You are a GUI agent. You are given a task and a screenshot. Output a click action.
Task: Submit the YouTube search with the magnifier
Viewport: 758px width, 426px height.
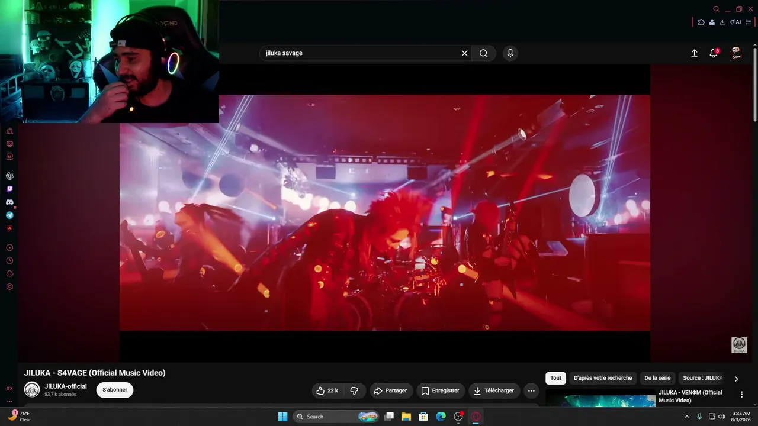(484, 53)
